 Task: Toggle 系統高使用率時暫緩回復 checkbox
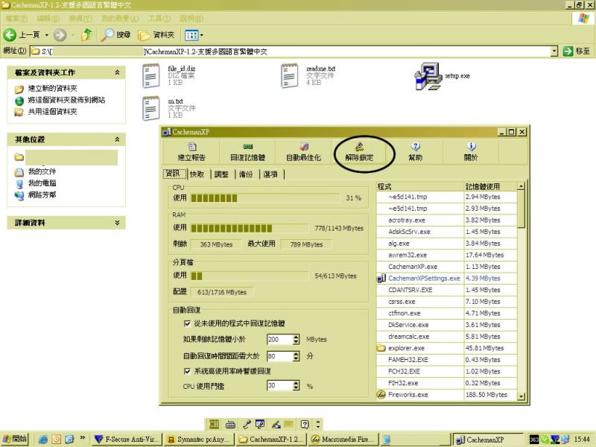click(187, 371)
